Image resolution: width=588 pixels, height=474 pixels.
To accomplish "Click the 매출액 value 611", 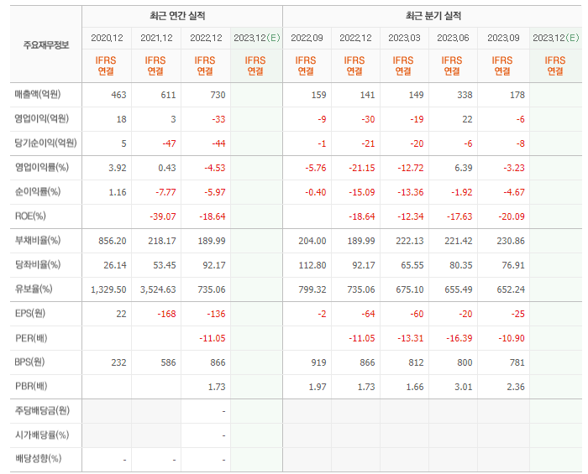I will [168, 95].
